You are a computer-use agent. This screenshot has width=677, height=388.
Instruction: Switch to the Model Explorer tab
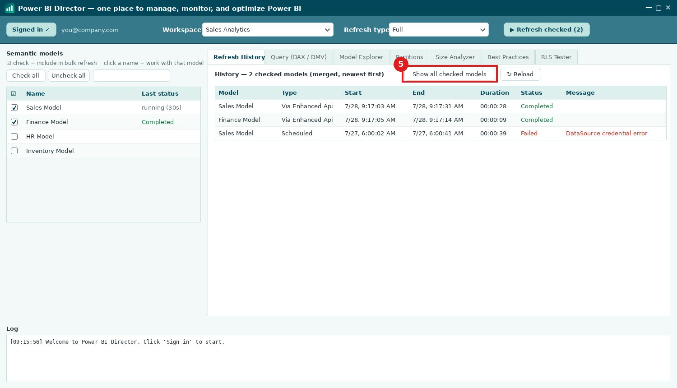361,57
